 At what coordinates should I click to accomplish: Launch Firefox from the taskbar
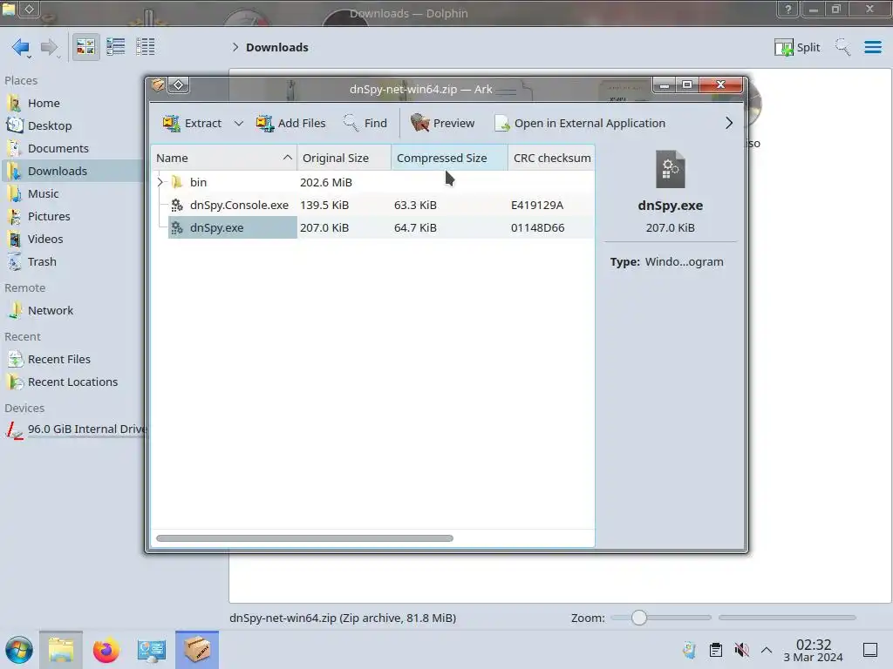tap(106, 650)
